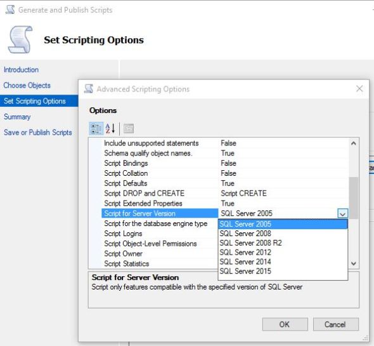
Task: Go to the Save or Publish Scripts step
Action: click(37, 133)
